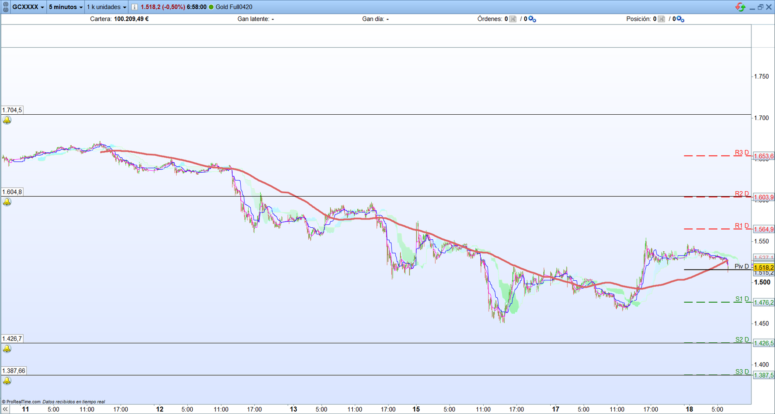This screenshot has width=775, height=414.
Task: Click the bold 1.500 price axis label
Action: click(x=762, y=282)
